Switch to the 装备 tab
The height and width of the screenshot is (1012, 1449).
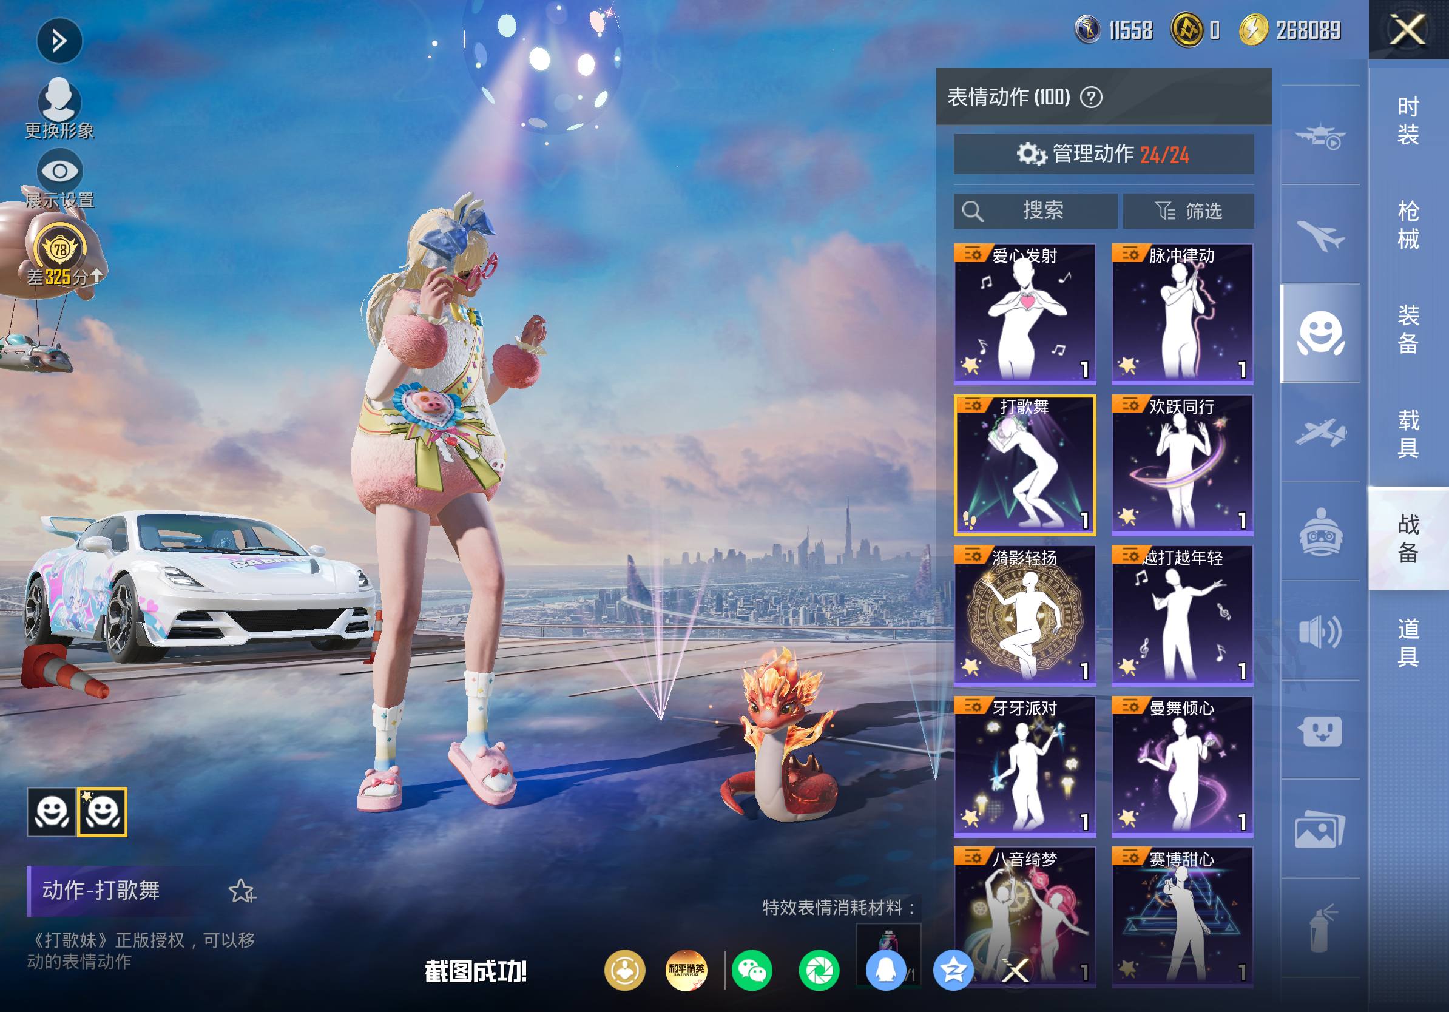(1408, 329)
